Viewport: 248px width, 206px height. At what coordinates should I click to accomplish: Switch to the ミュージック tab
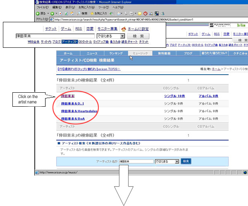coord(140,53)
